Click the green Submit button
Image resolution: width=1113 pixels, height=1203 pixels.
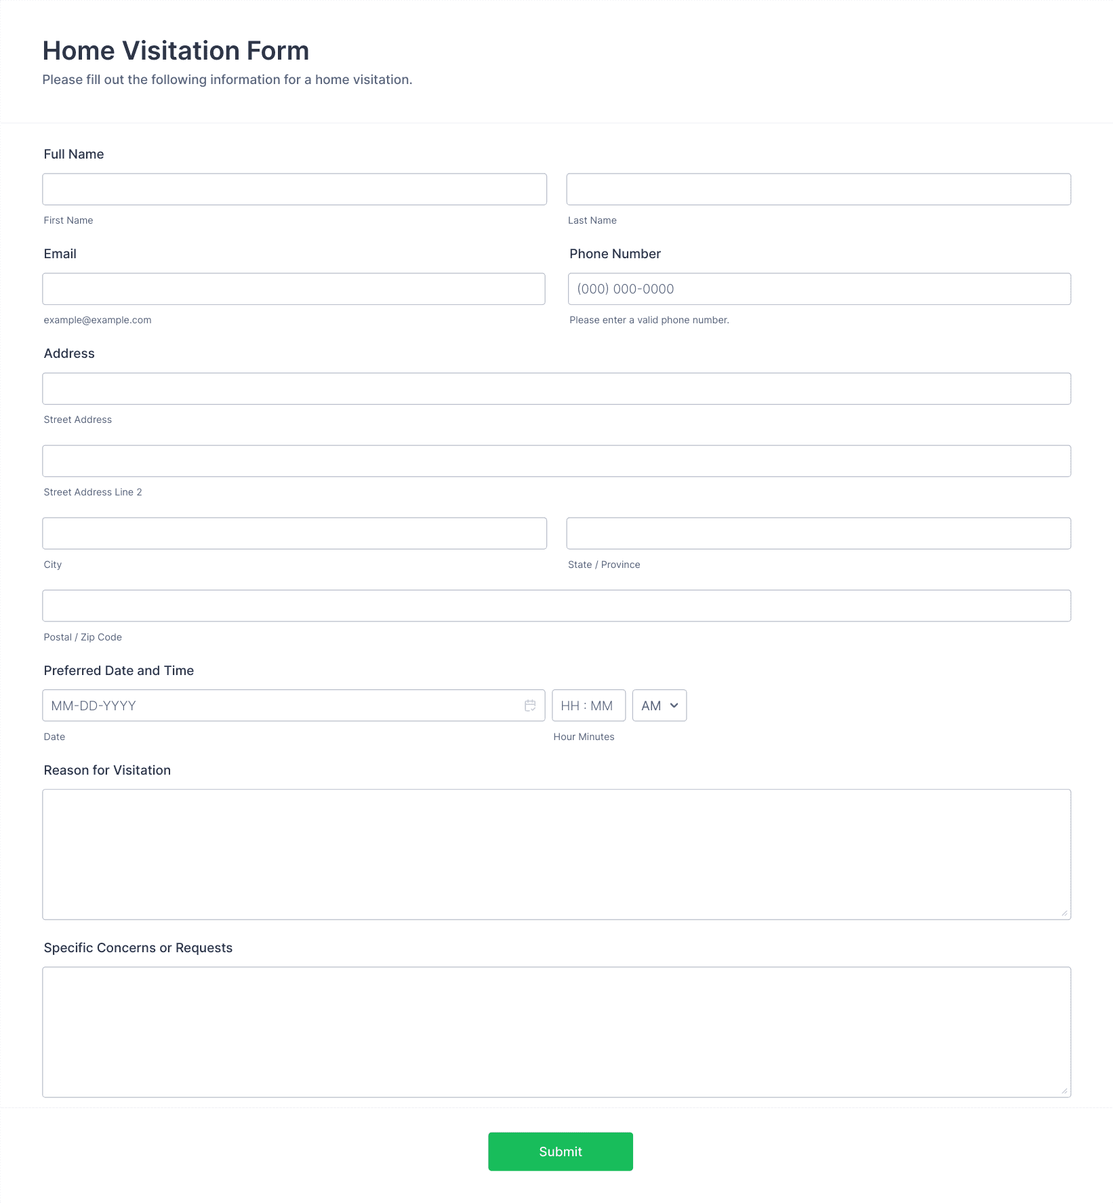coord(561,1151)
